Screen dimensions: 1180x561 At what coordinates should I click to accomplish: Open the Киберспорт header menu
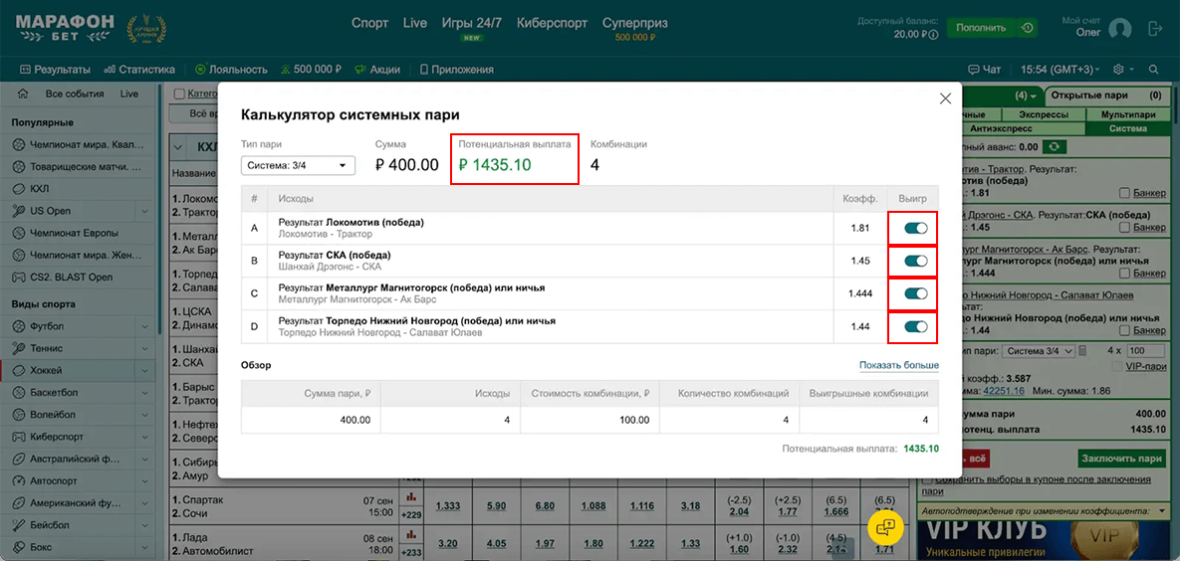(553, 23)
